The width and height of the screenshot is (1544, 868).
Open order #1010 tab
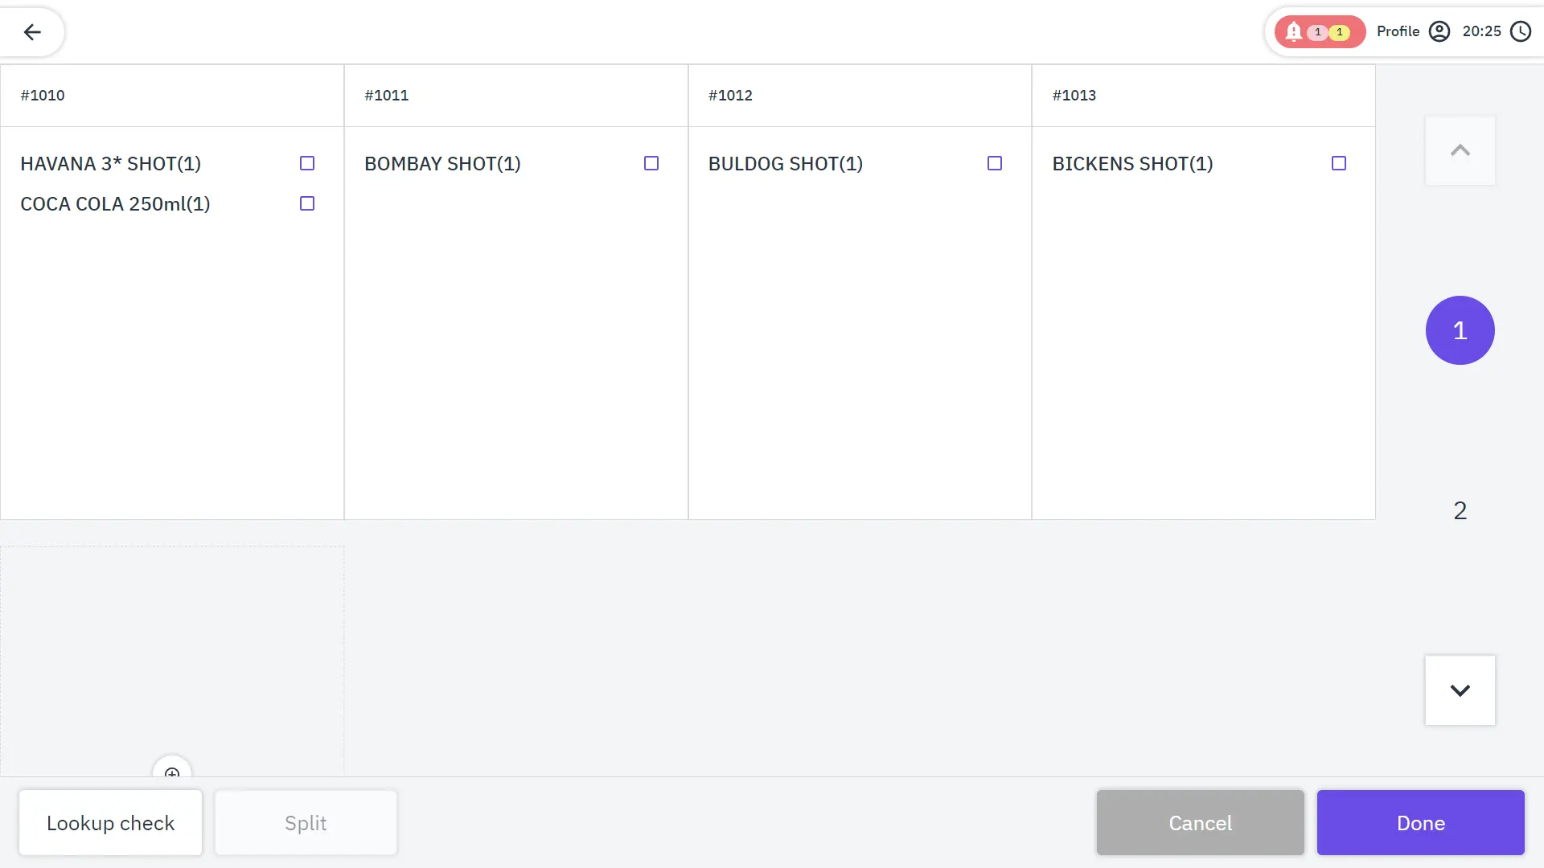click(43, 94)
